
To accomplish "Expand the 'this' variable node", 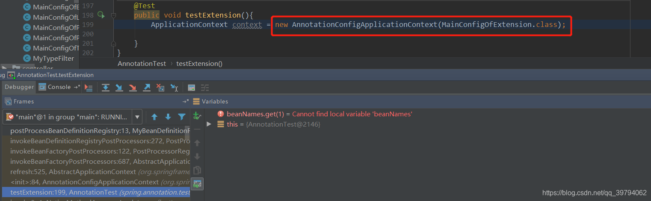I will [209, 124].
